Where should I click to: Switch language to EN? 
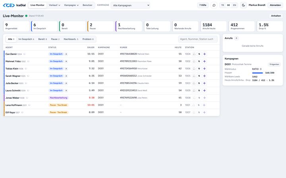[x=235, y=5]
